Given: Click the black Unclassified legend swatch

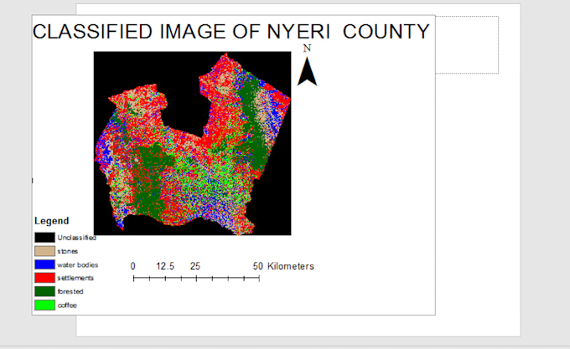Looking at the screenshot, I should pyautogui.click(x=44, y=238).
